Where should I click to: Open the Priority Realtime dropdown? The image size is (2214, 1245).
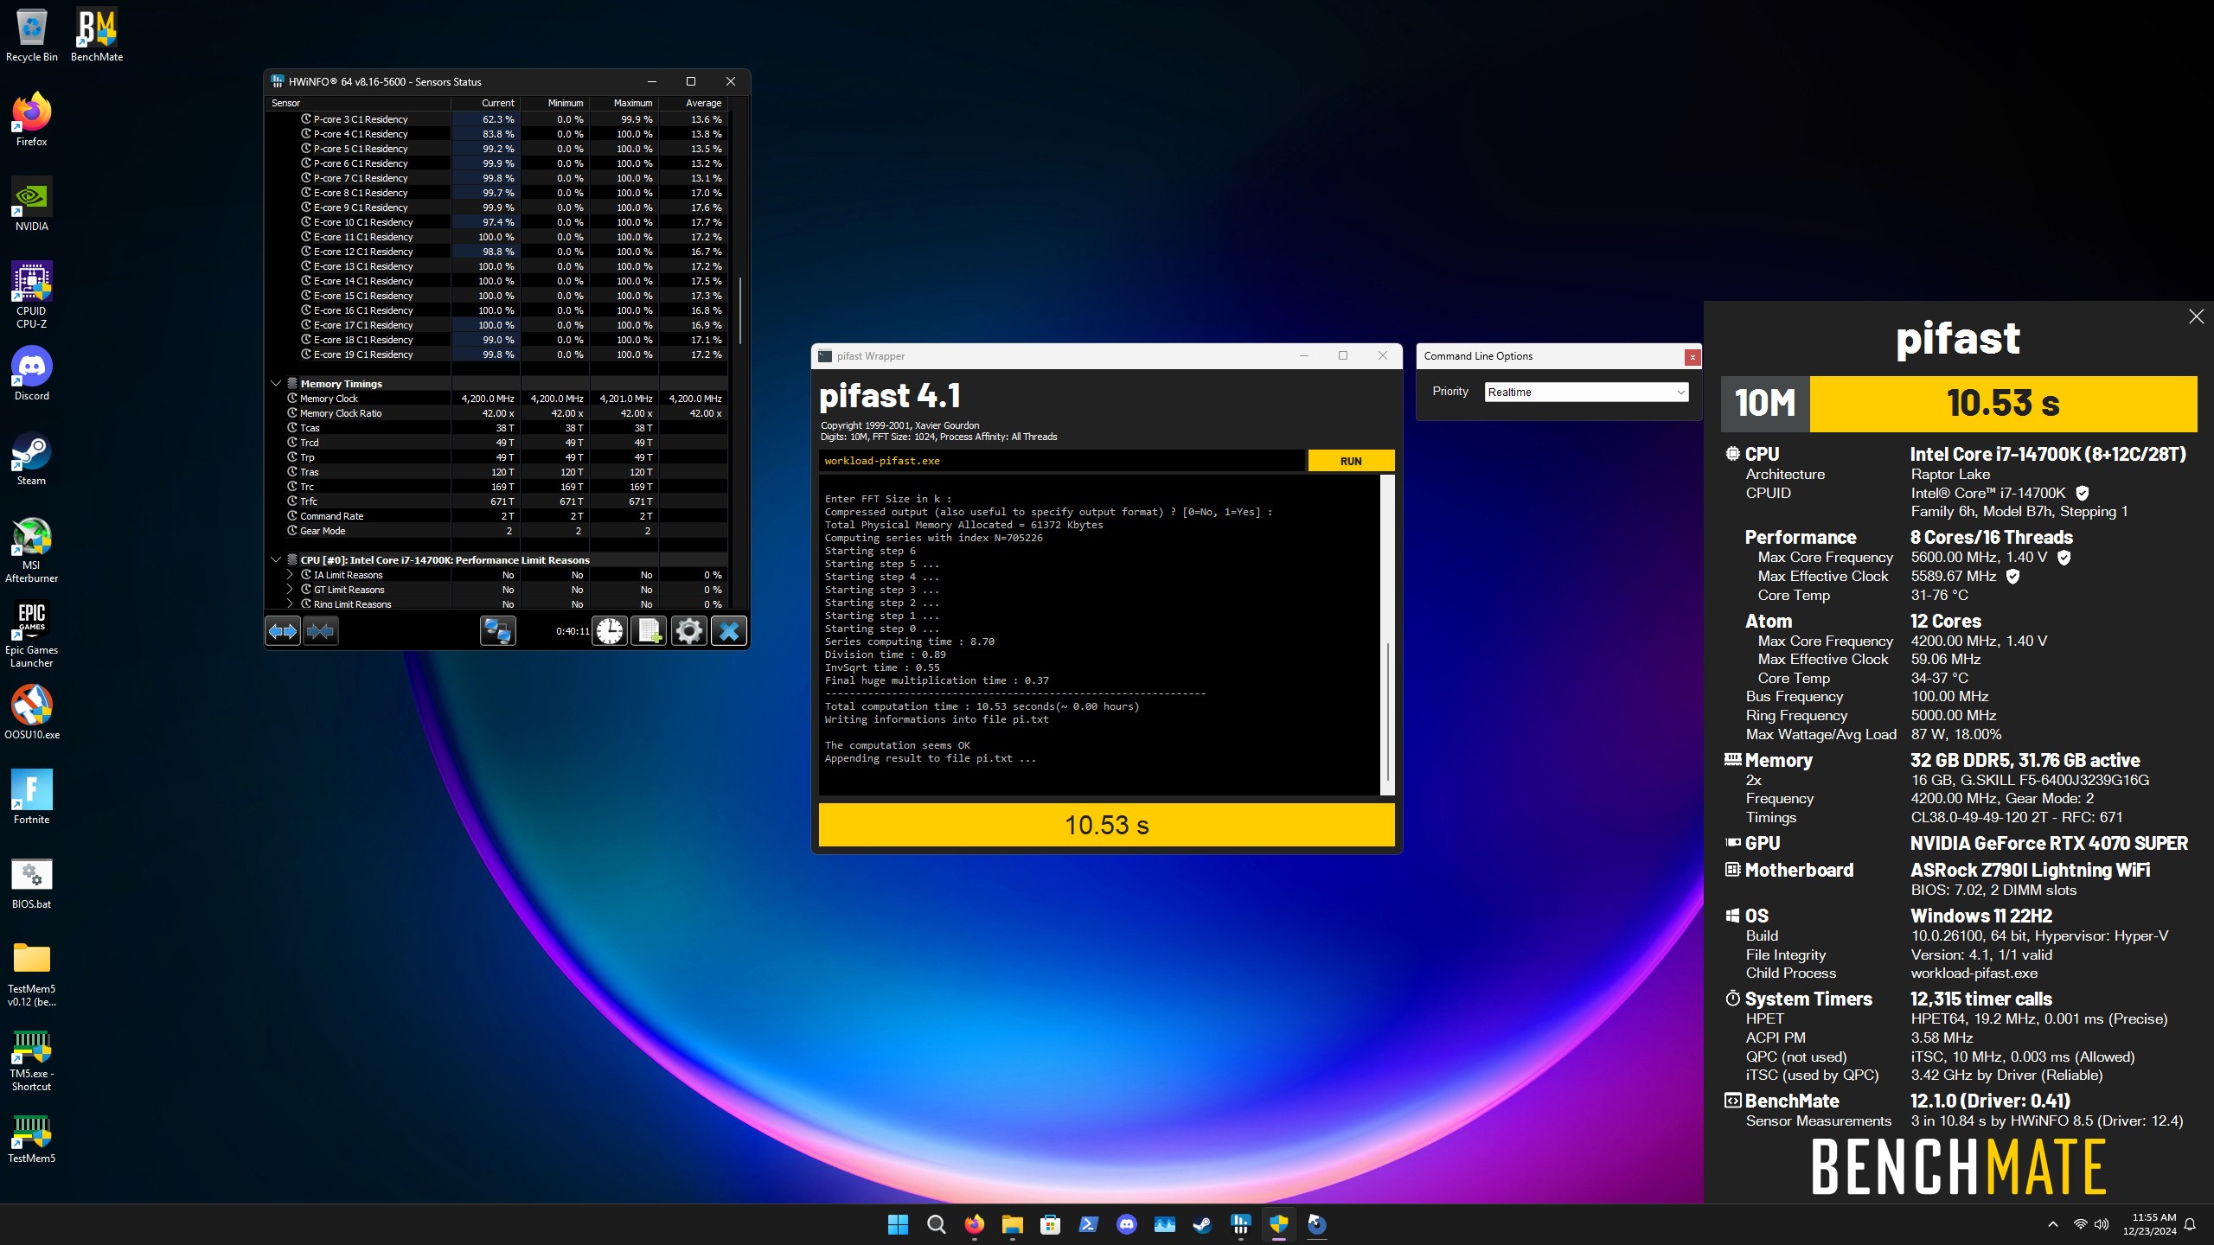click(1586, 393)
